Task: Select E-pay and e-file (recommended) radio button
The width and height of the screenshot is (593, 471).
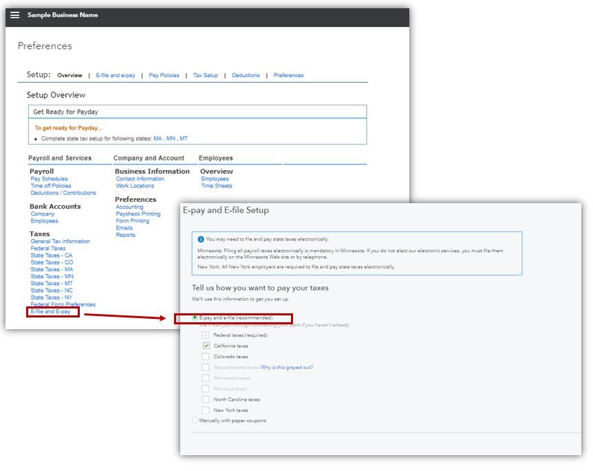Action: tap(195, 317)
